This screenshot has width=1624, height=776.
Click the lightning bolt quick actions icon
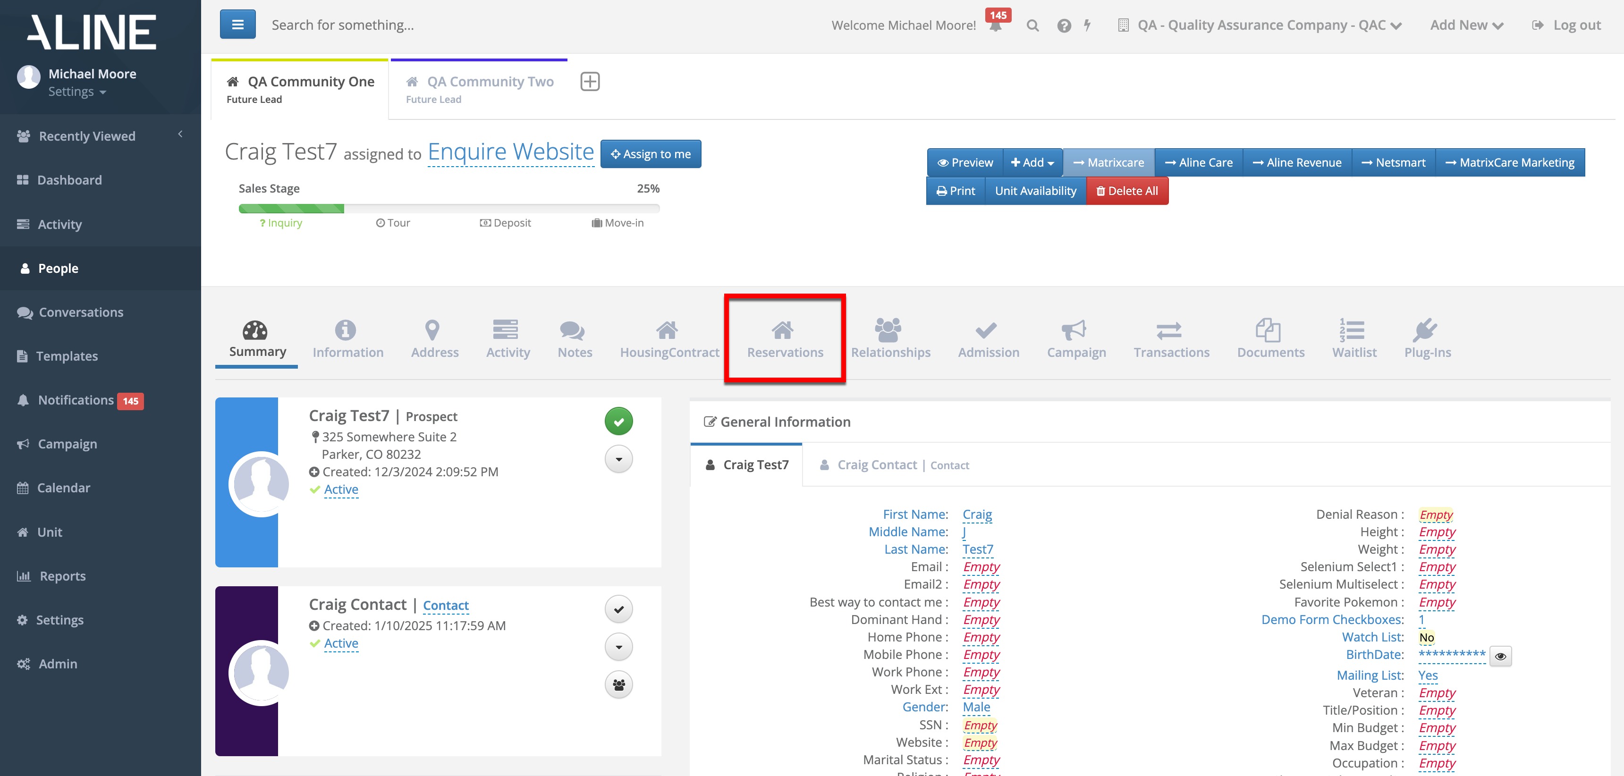click(1088, 26)
